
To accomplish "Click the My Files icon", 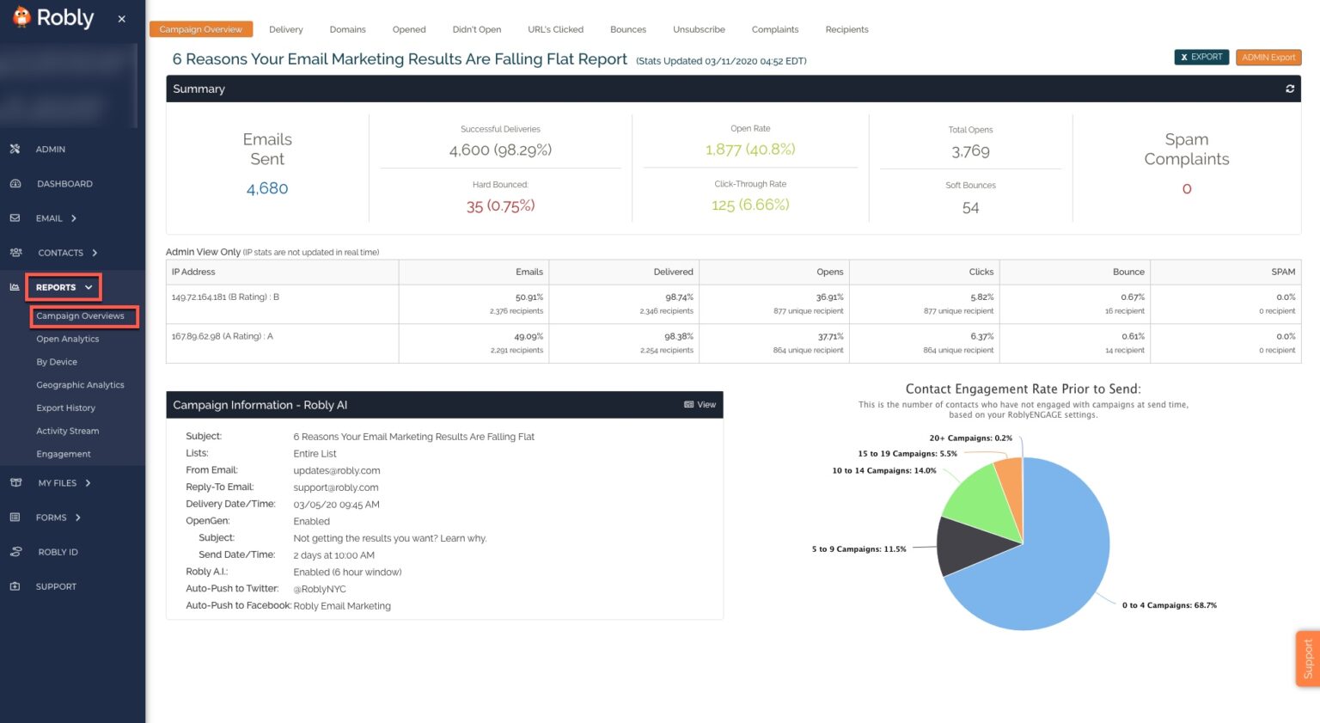I will (x=15, y=483).
